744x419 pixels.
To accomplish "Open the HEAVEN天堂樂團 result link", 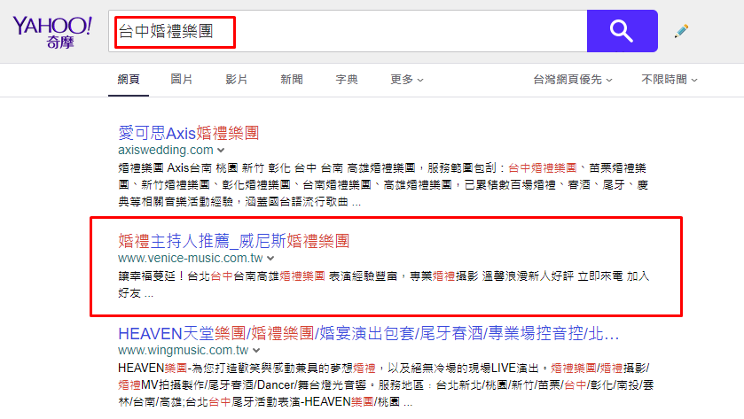I will click(x=369, y=333).
